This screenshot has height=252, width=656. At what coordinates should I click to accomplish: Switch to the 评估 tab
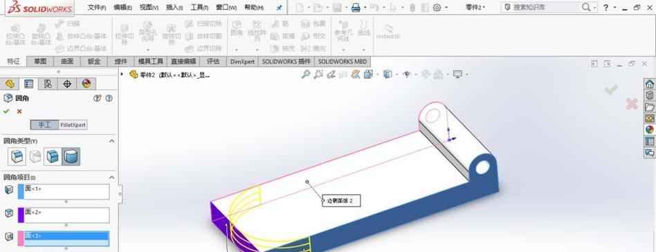213,61
